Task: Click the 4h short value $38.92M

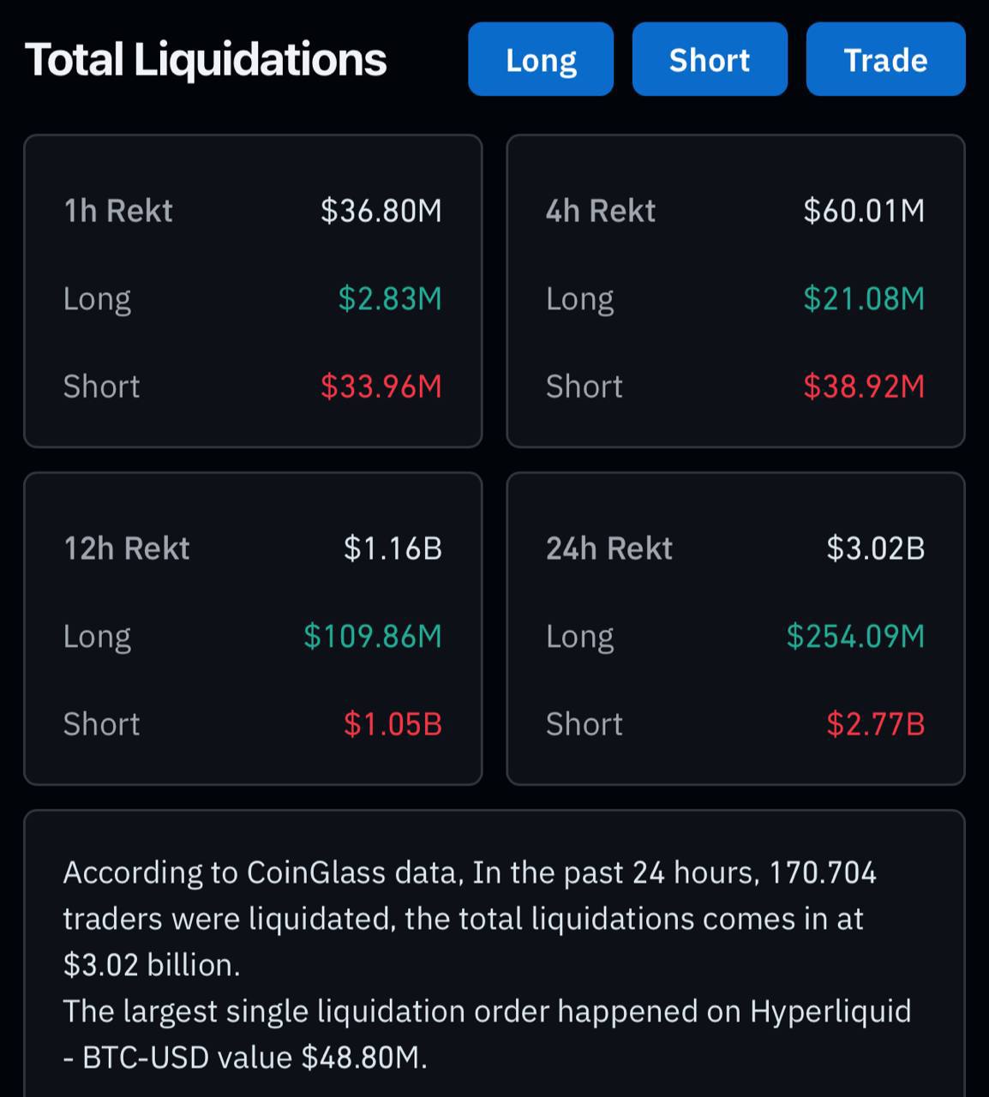Action: 864,387
